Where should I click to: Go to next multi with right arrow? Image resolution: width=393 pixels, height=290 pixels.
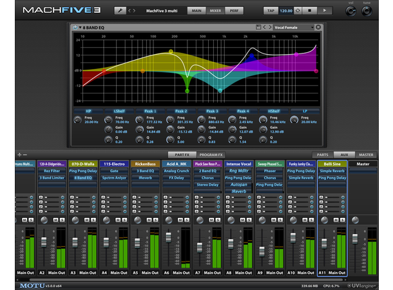pos(135,10)
